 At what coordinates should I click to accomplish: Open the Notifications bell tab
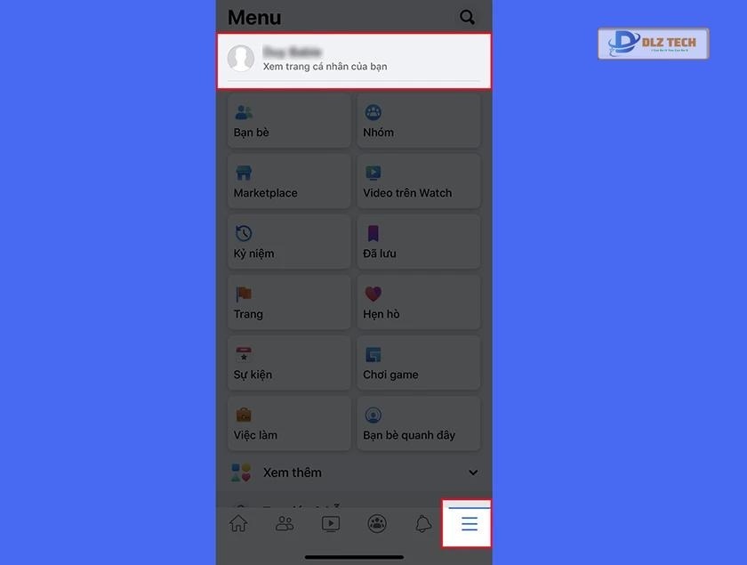(x=423, y=524)
